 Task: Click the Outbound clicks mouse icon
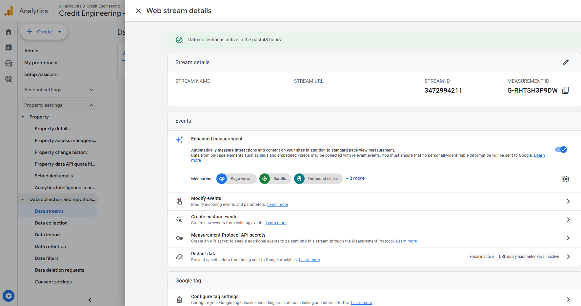click(299, 179)
